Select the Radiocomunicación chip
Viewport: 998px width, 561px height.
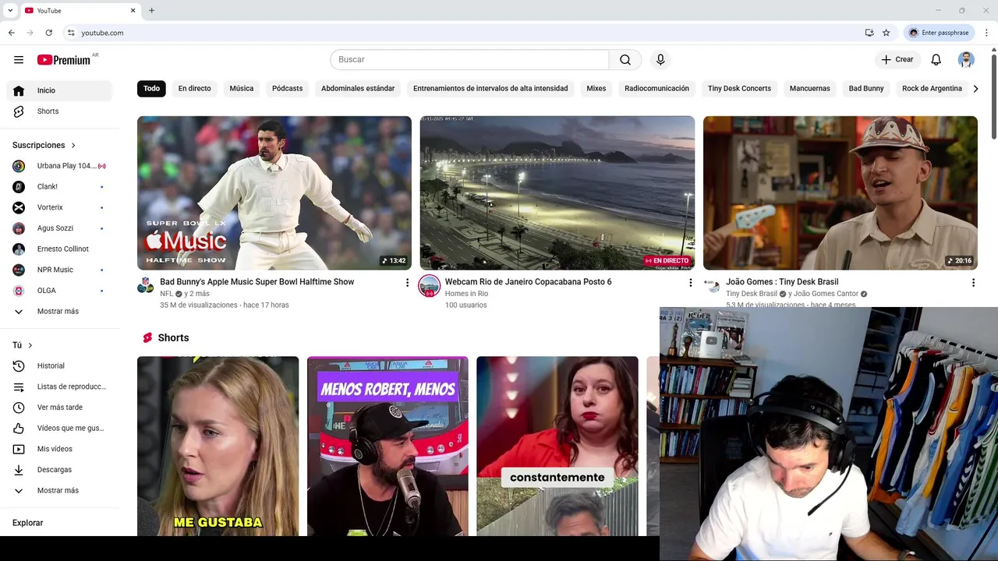(x=656, y=89)
